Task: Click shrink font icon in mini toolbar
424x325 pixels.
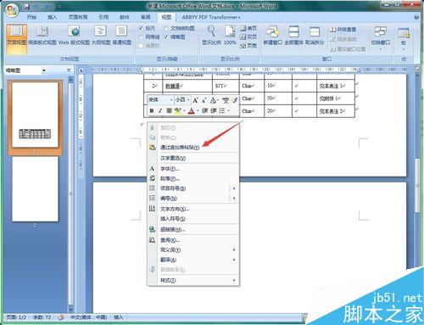Action: pos(204,100)
